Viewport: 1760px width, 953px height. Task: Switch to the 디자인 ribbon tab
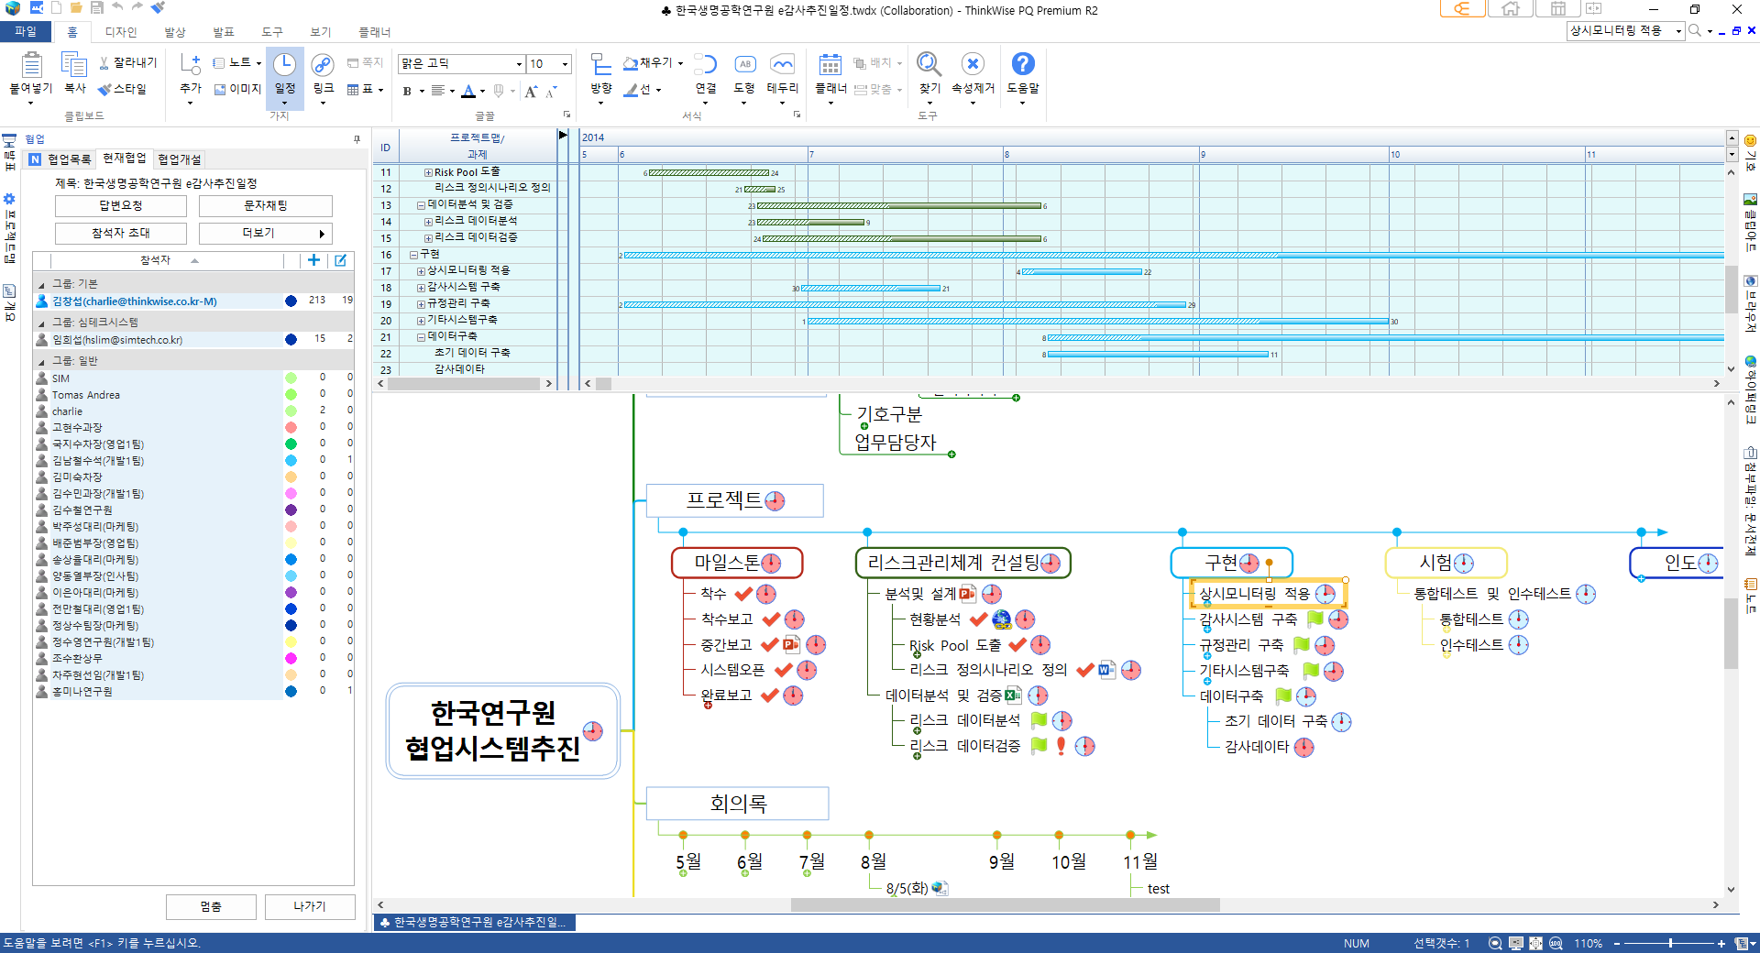(120, 32)
